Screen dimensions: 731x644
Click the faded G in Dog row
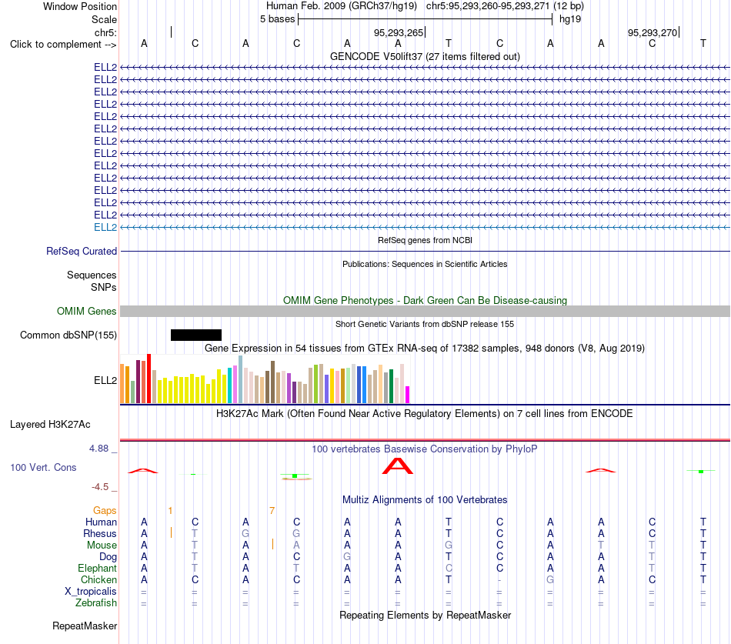pos(347,557)
